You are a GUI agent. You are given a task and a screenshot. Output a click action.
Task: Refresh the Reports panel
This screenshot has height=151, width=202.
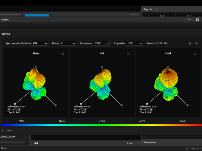pos(156,9)
